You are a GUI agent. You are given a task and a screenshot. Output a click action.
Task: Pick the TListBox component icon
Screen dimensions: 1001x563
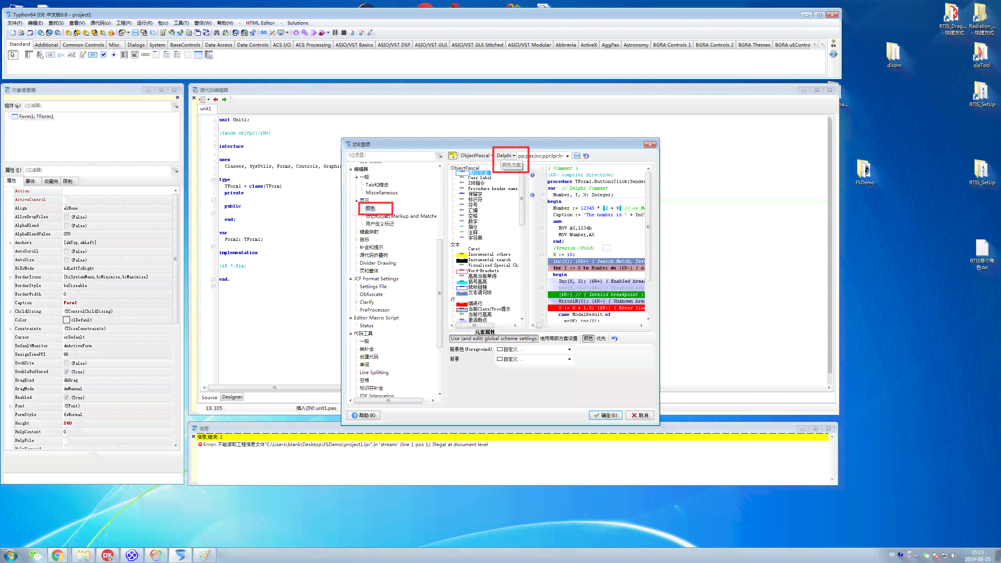[124, 55]
